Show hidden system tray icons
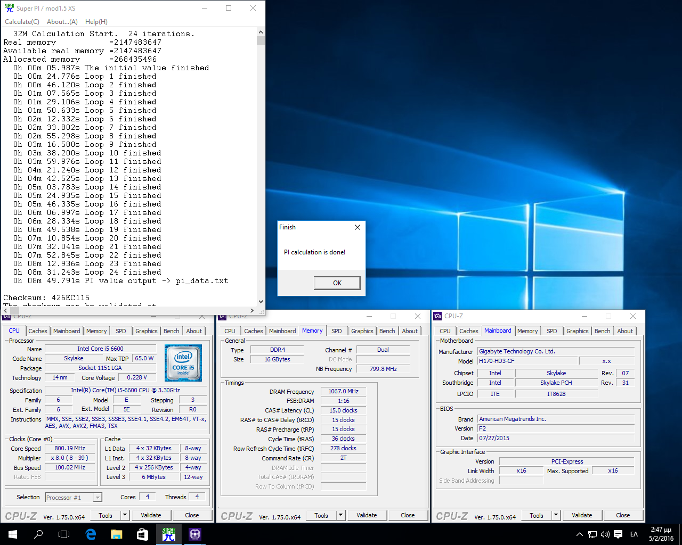This screenshot has width=682, height=545. tap(580, 534)
